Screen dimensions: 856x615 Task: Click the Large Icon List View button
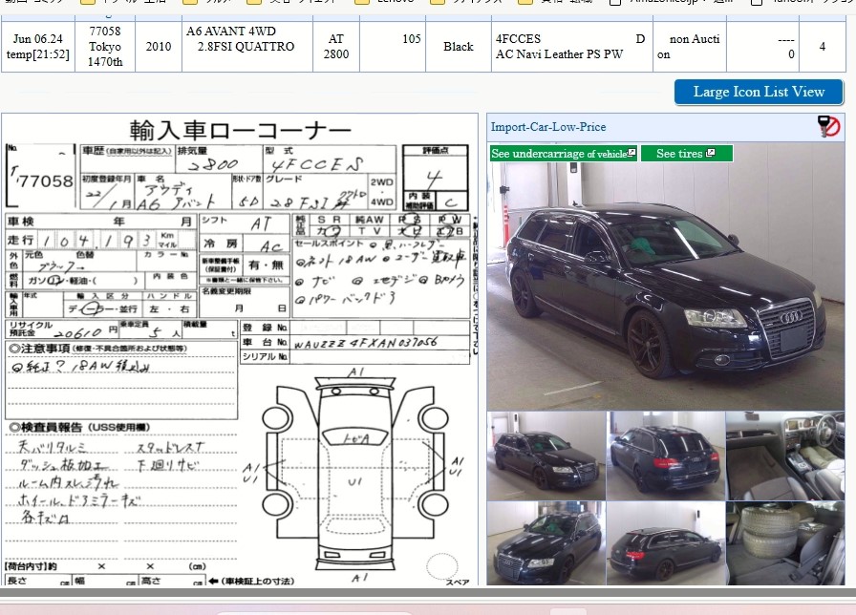click(x=759, y=92)
